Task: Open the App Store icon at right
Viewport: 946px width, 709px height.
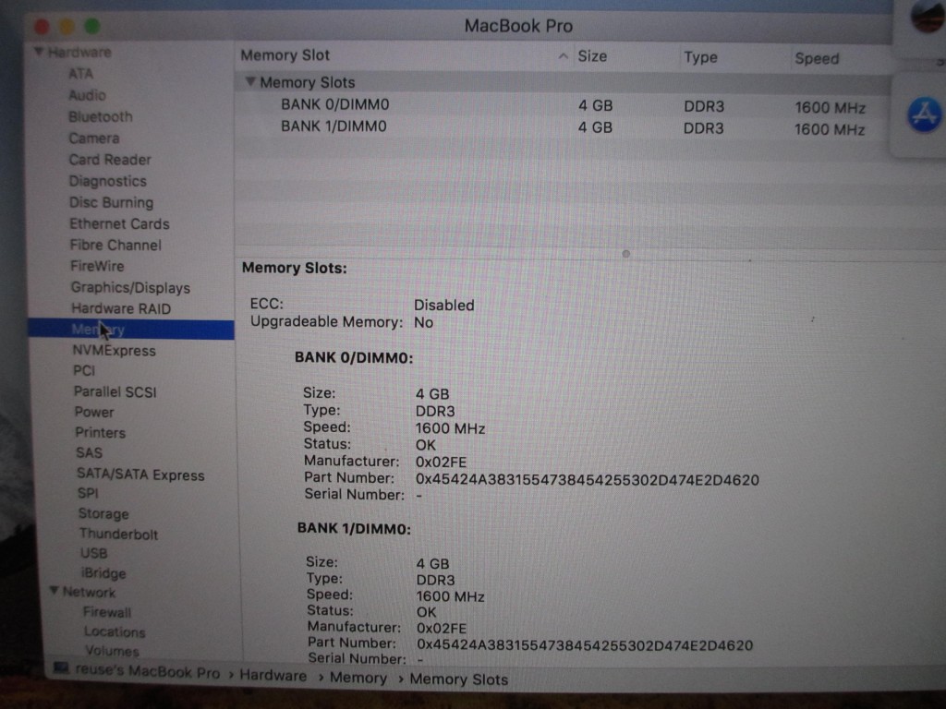Action: click(924, 114)
